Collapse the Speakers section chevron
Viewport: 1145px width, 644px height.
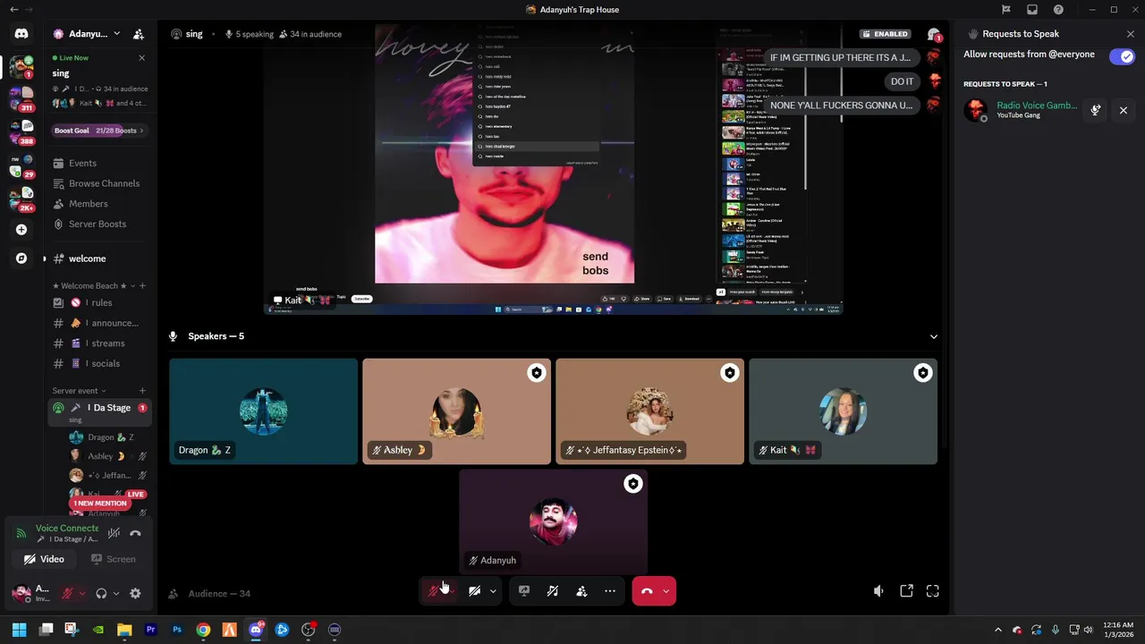click(933, 336)
